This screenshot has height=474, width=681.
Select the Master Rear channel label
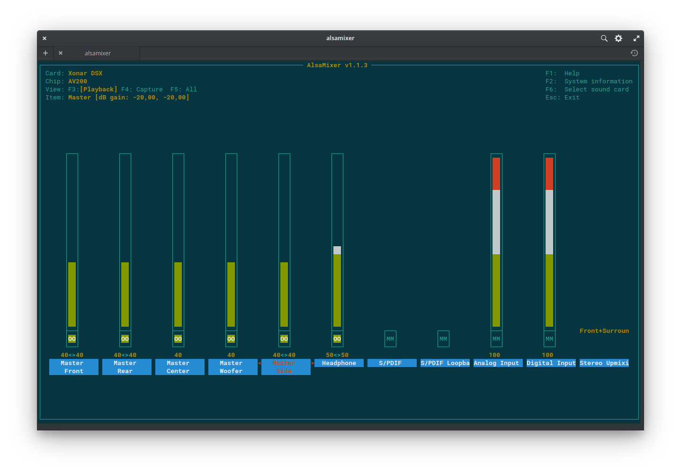(x=127, y=367)
